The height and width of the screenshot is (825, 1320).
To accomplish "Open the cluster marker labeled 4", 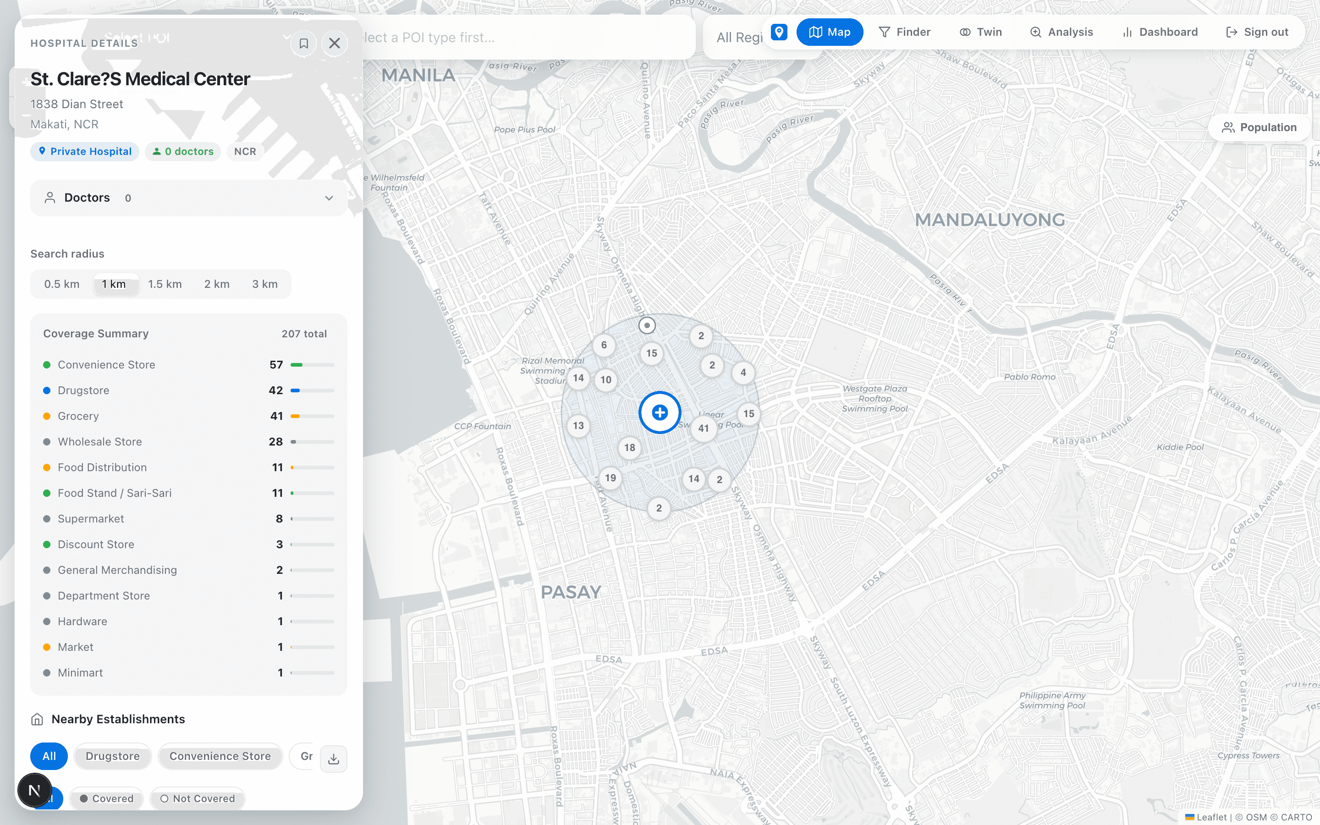I will point(743,373).
